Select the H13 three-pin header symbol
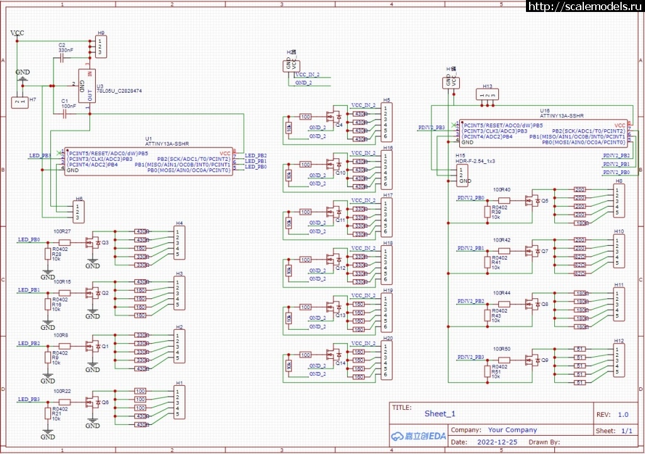The image size is (645, 454). click(x=487, y=95)
